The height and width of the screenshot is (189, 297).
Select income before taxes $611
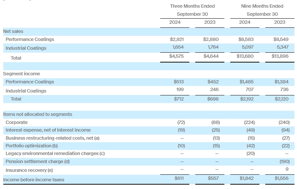pos(179,178)
